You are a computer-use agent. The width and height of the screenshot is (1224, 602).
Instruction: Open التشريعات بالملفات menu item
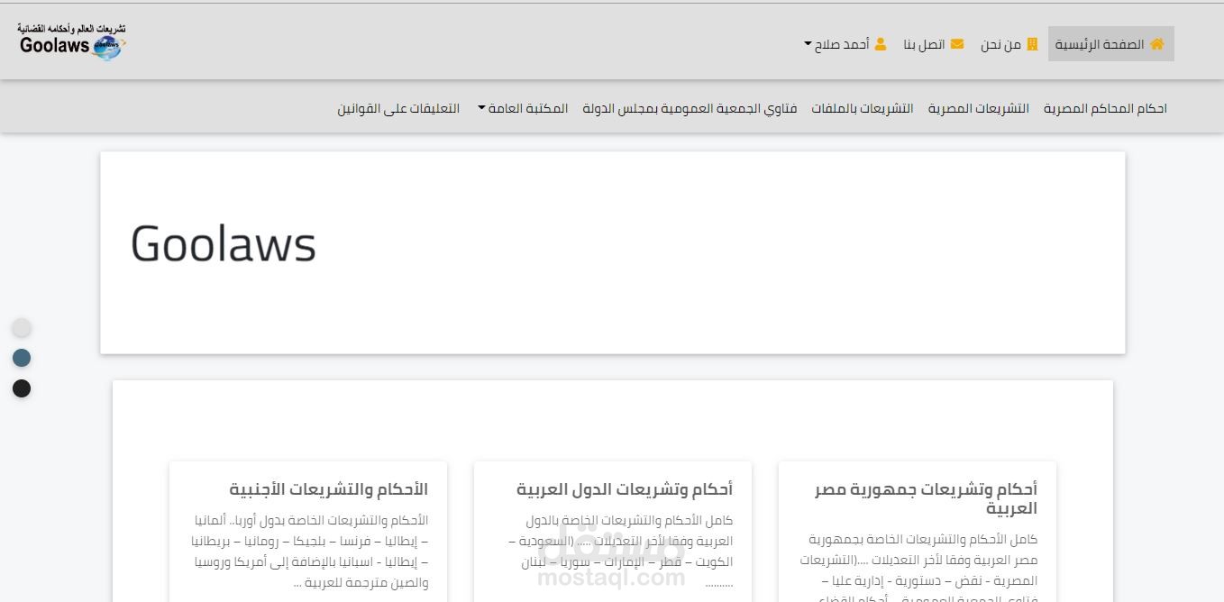click(x=863, y=109)
